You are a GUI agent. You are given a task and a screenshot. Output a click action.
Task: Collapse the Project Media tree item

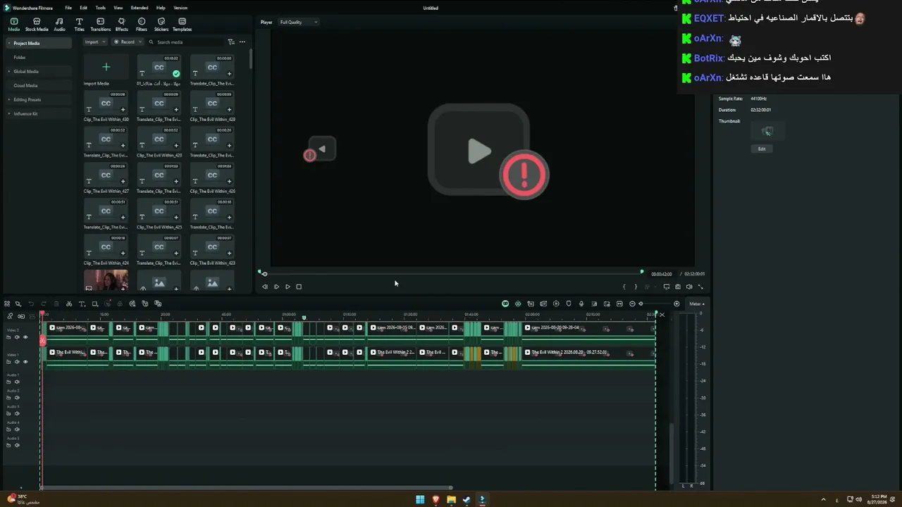point(9,43)
